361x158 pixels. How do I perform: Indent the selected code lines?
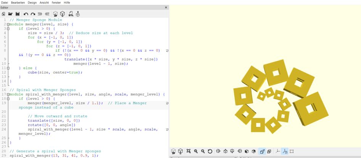click(x=47, y=14)
